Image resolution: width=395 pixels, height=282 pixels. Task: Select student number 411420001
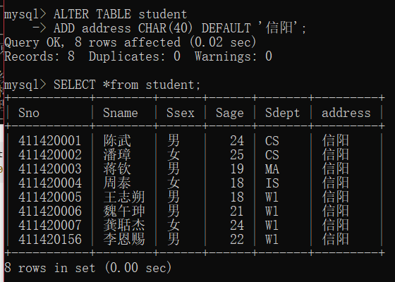50,140
